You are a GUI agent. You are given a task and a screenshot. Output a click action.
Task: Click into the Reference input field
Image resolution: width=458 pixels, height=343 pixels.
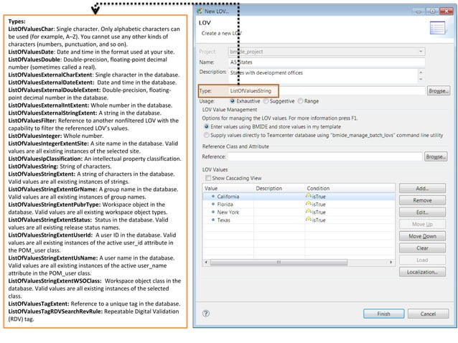tap(325, 156)
